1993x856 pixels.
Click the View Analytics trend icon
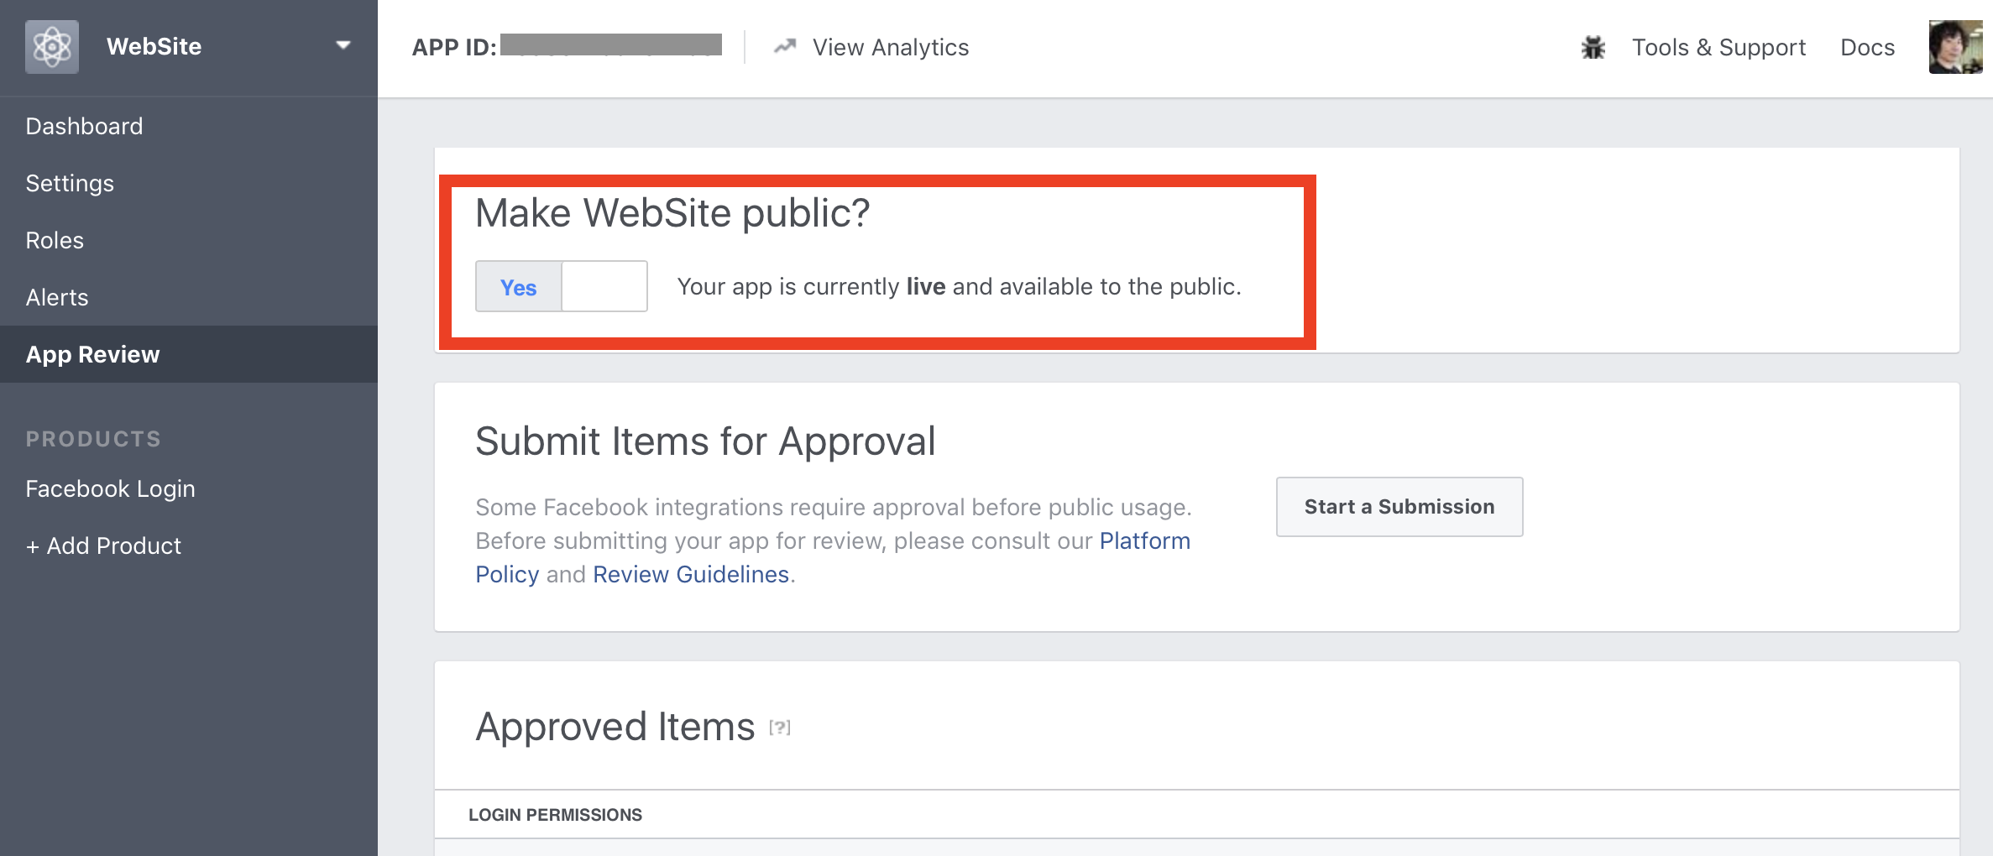tap(785, 47)
